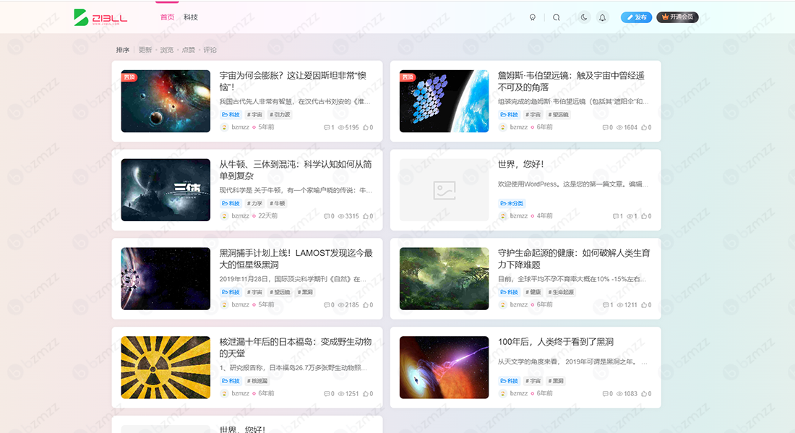Image resolution: width=795 pixels, height=433 pixels.
Task: Click the 开通会员 membership button
Action: pos(677,17)
